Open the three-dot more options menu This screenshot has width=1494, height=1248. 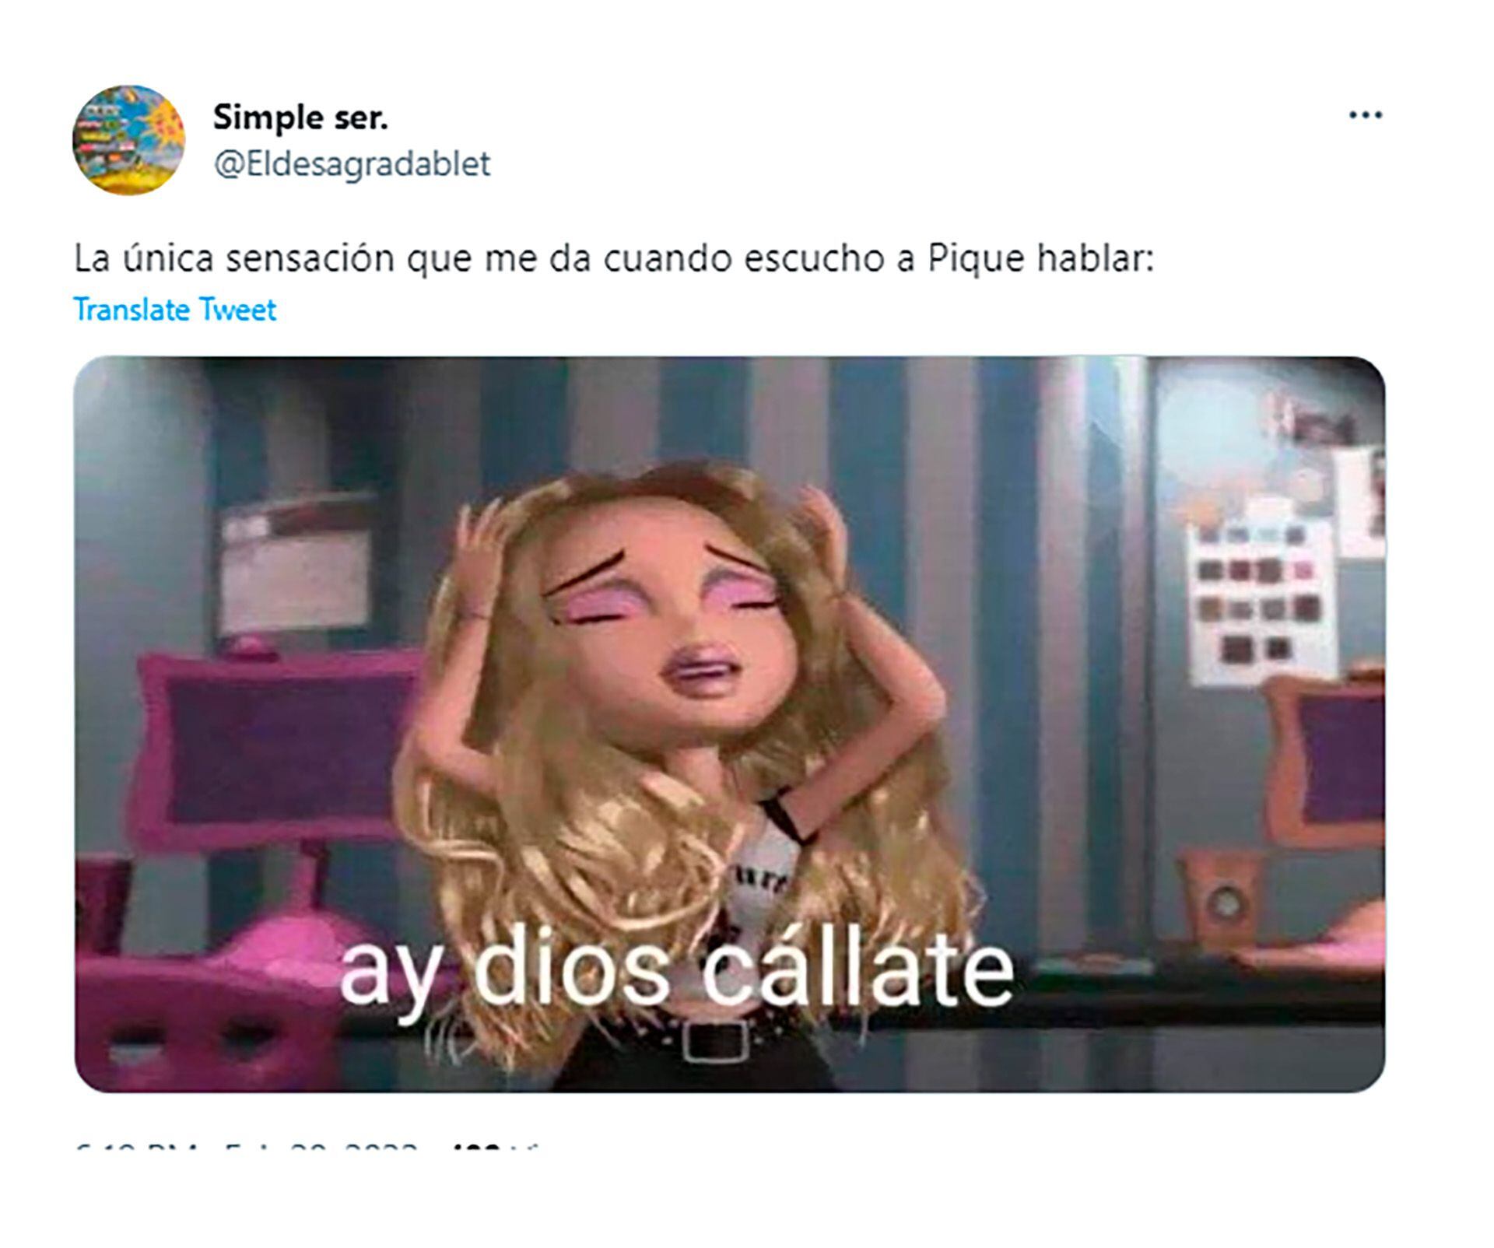pyautogui.click(x=1366, y=115)
